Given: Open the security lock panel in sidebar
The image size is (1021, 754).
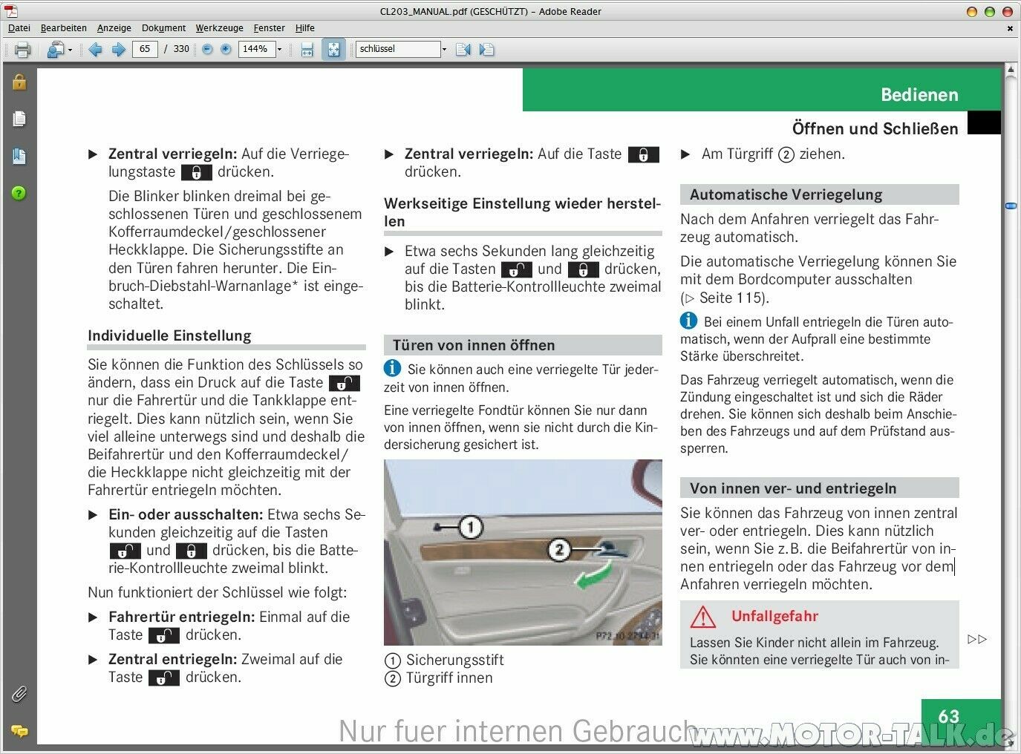Looking at the screenshot, I should pyautogui.click(x=19, y=82).
